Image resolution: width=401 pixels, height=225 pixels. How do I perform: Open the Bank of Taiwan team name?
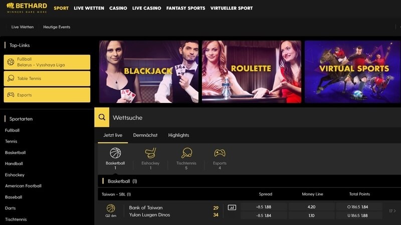146,207
